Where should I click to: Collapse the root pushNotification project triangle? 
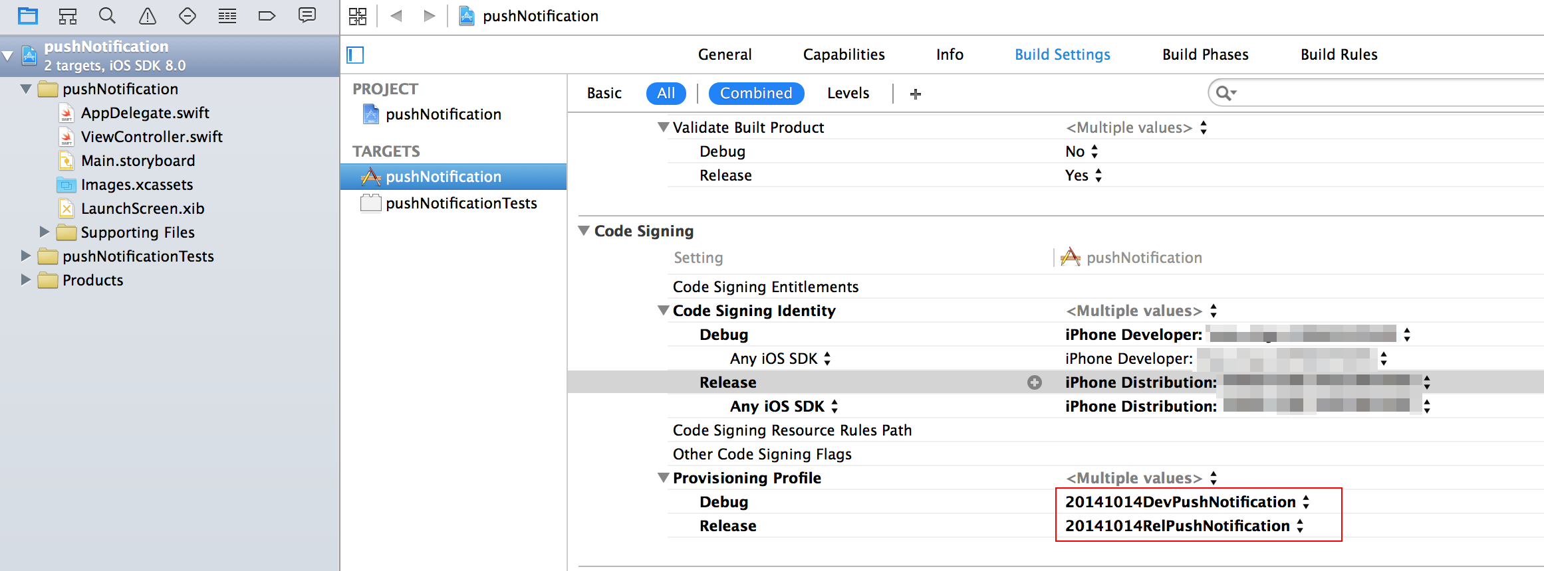(8, 55)
